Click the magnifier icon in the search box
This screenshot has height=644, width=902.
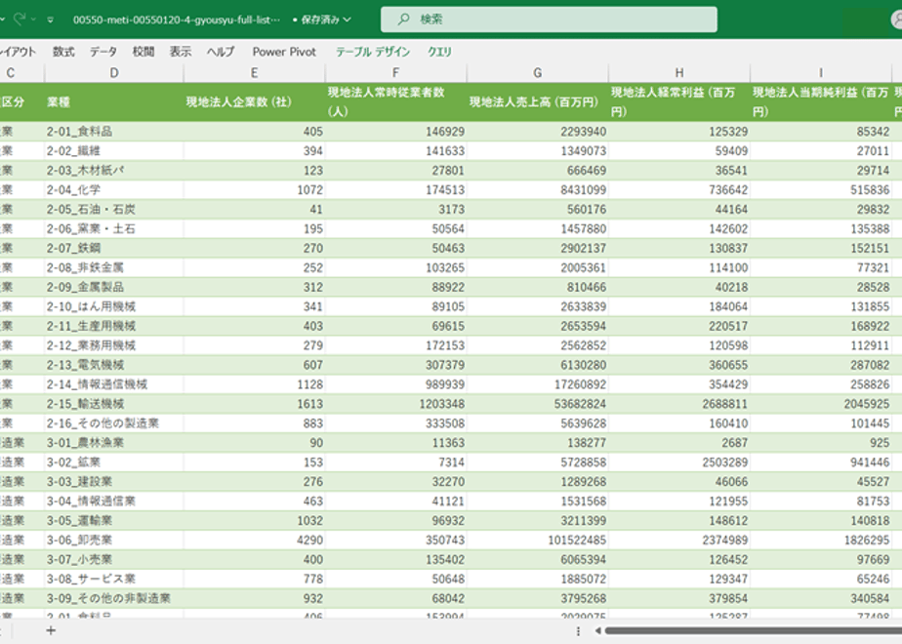tap(404, 19)
